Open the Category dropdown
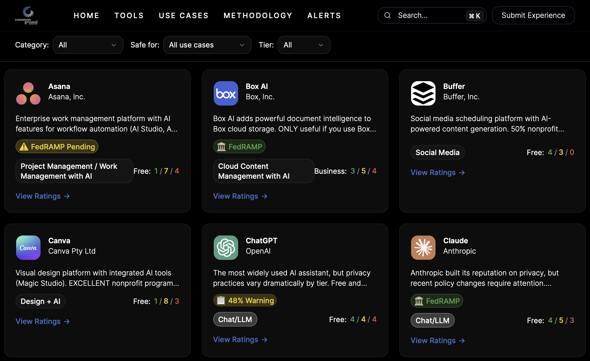 pos(88,45)
